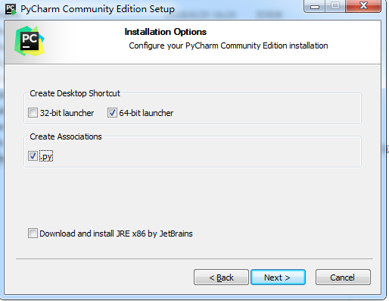Proceed with the Next > button

tap(278, 277)
